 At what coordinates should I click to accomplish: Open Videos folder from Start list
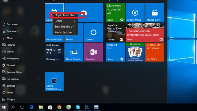click(8, 51)
